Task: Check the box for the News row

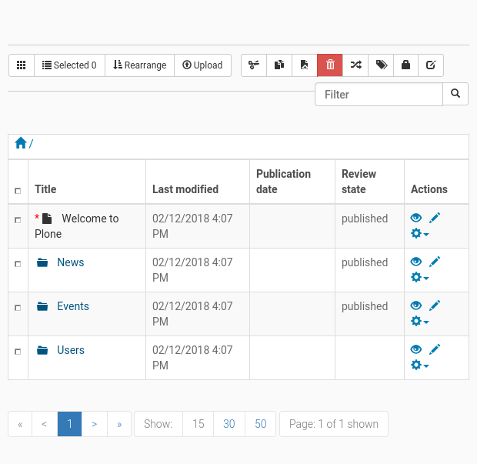Action: [x=18, y=264]
